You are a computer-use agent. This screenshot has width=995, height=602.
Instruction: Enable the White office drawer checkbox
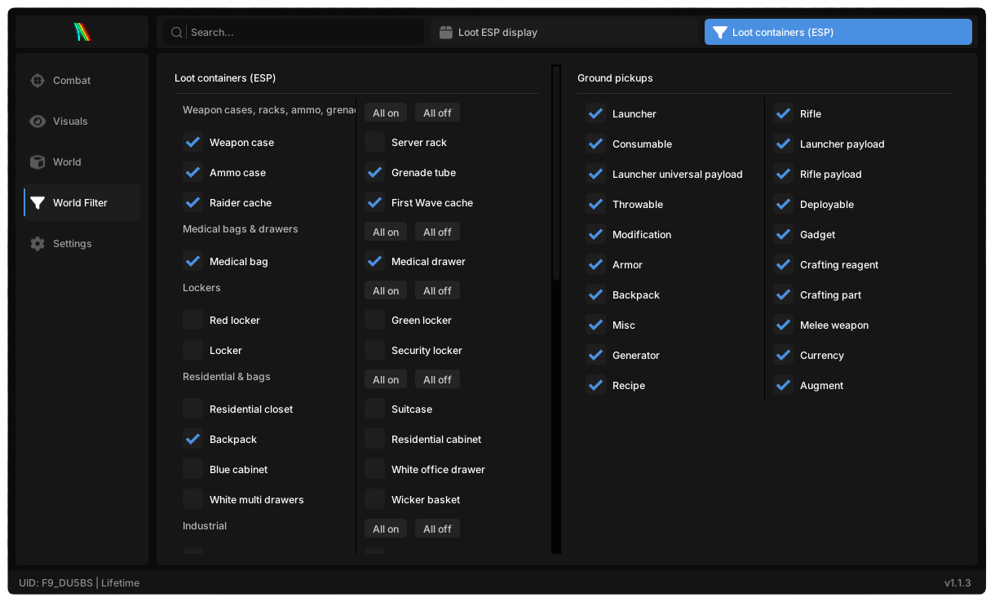375,469
